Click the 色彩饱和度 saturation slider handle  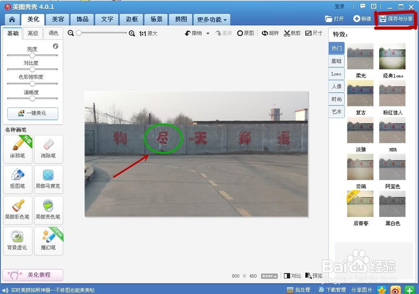(x=32, y=84)
